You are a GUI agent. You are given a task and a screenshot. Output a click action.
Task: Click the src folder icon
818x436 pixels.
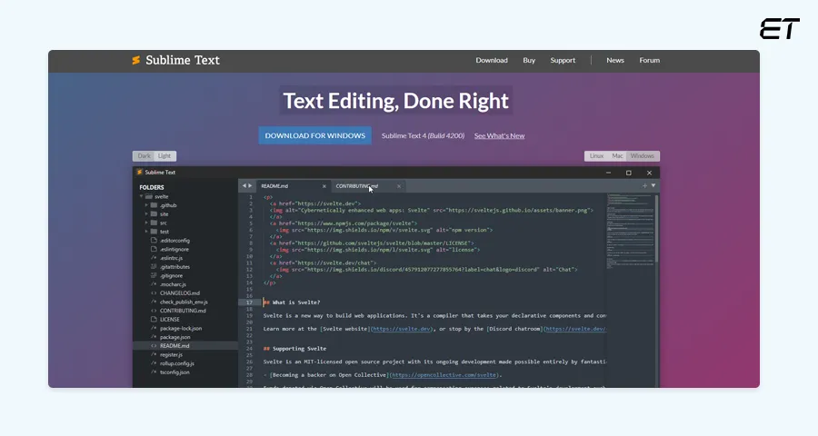(x=154, y=223)
